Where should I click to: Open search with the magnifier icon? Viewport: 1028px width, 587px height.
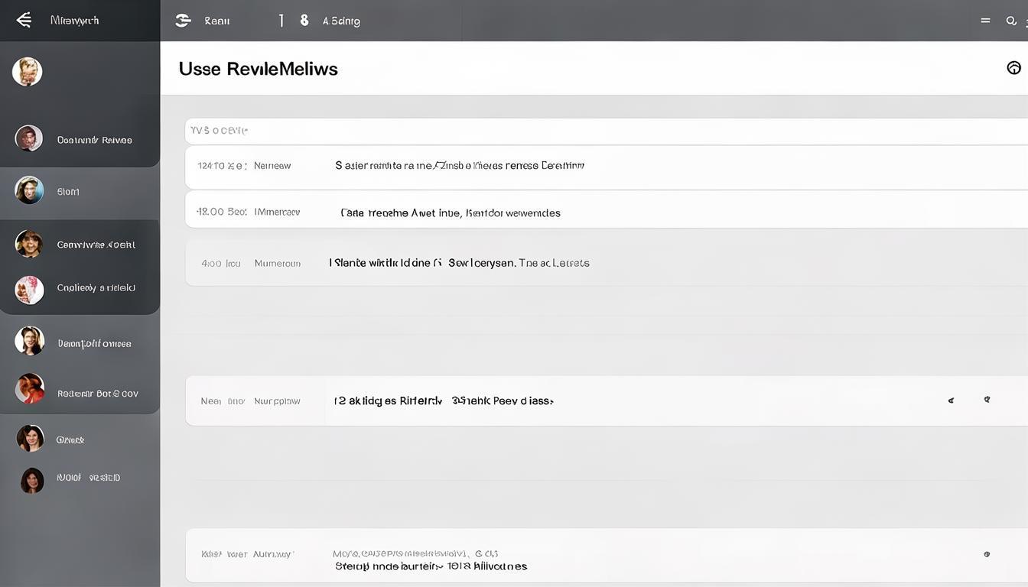click(1011, 21)
